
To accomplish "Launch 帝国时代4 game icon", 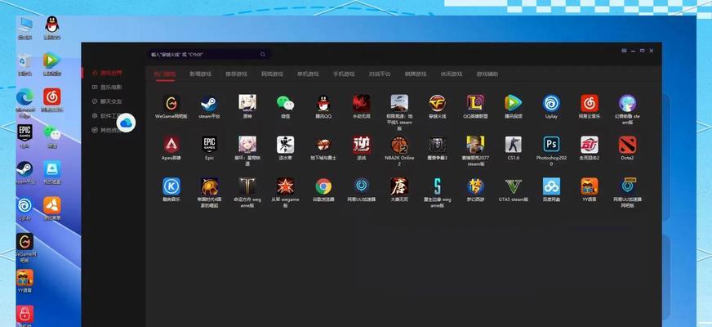I will (x=209, y=186).
